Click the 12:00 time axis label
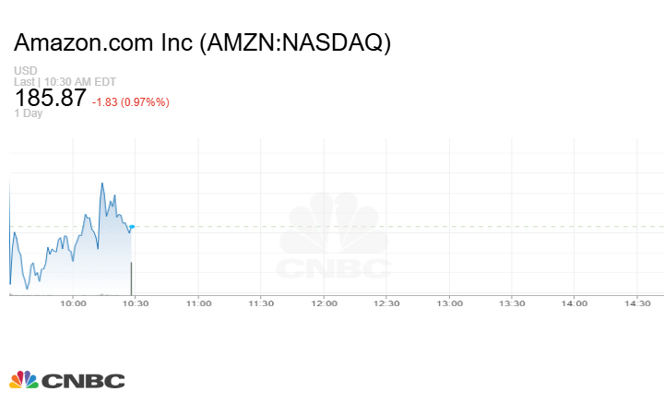The image size is (664, 415). (324, 302)
